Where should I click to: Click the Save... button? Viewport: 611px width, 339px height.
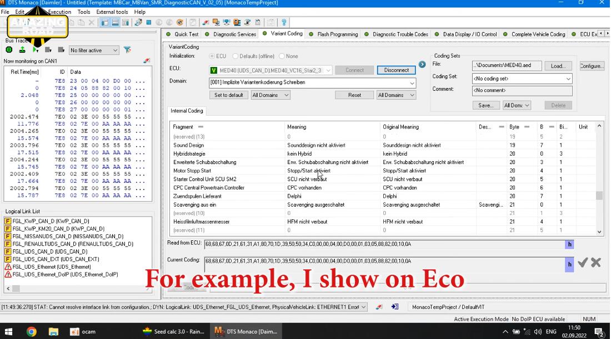tap(486, 105)
